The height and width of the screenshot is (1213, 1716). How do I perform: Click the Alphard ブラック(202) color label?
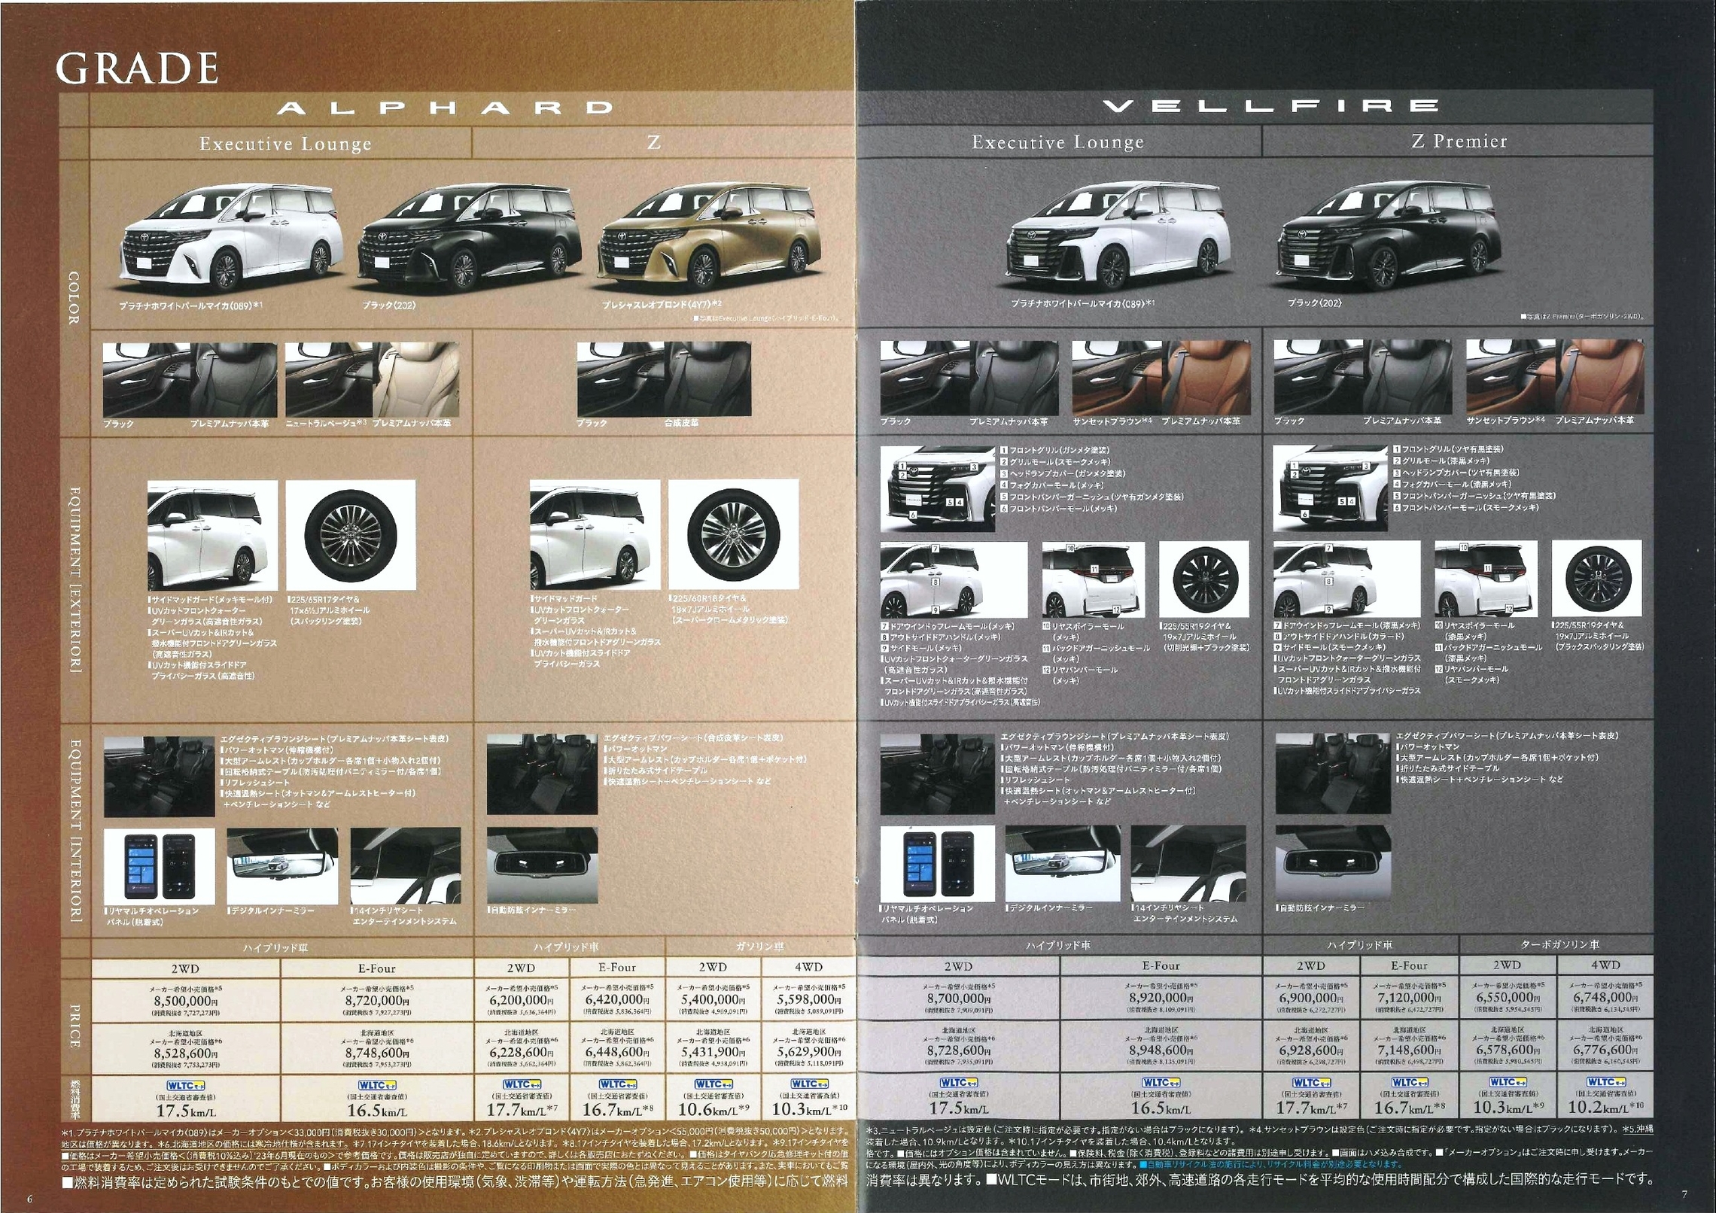pyautogui.click(x=389, y=306)
